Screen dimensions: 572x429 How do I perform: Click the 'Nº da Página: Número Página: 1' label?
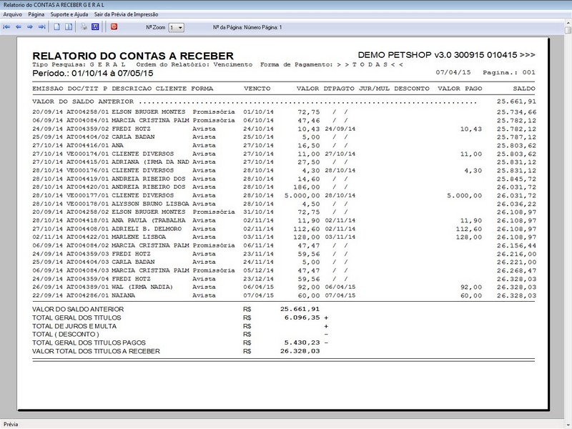click(x=247, y=27)
